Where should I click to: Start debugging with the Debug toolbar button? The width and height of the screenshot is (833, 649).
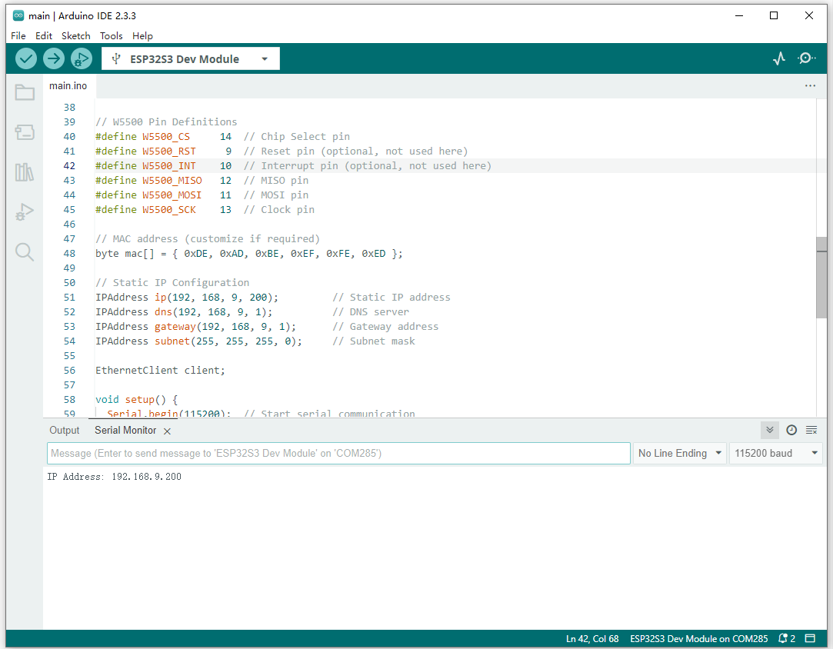[81, 58]
